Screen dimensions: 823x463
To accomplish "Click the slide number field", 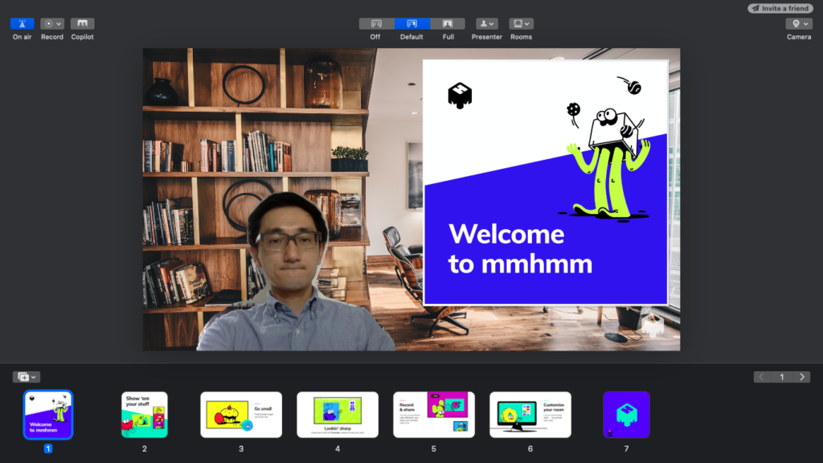I will [x=781, y=377].
